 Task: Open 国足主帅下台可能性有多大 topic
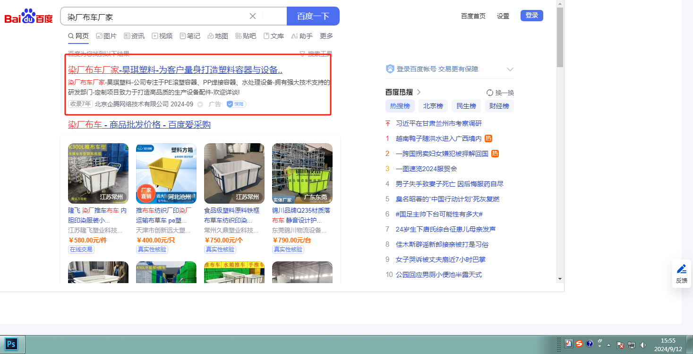(439, 214)
